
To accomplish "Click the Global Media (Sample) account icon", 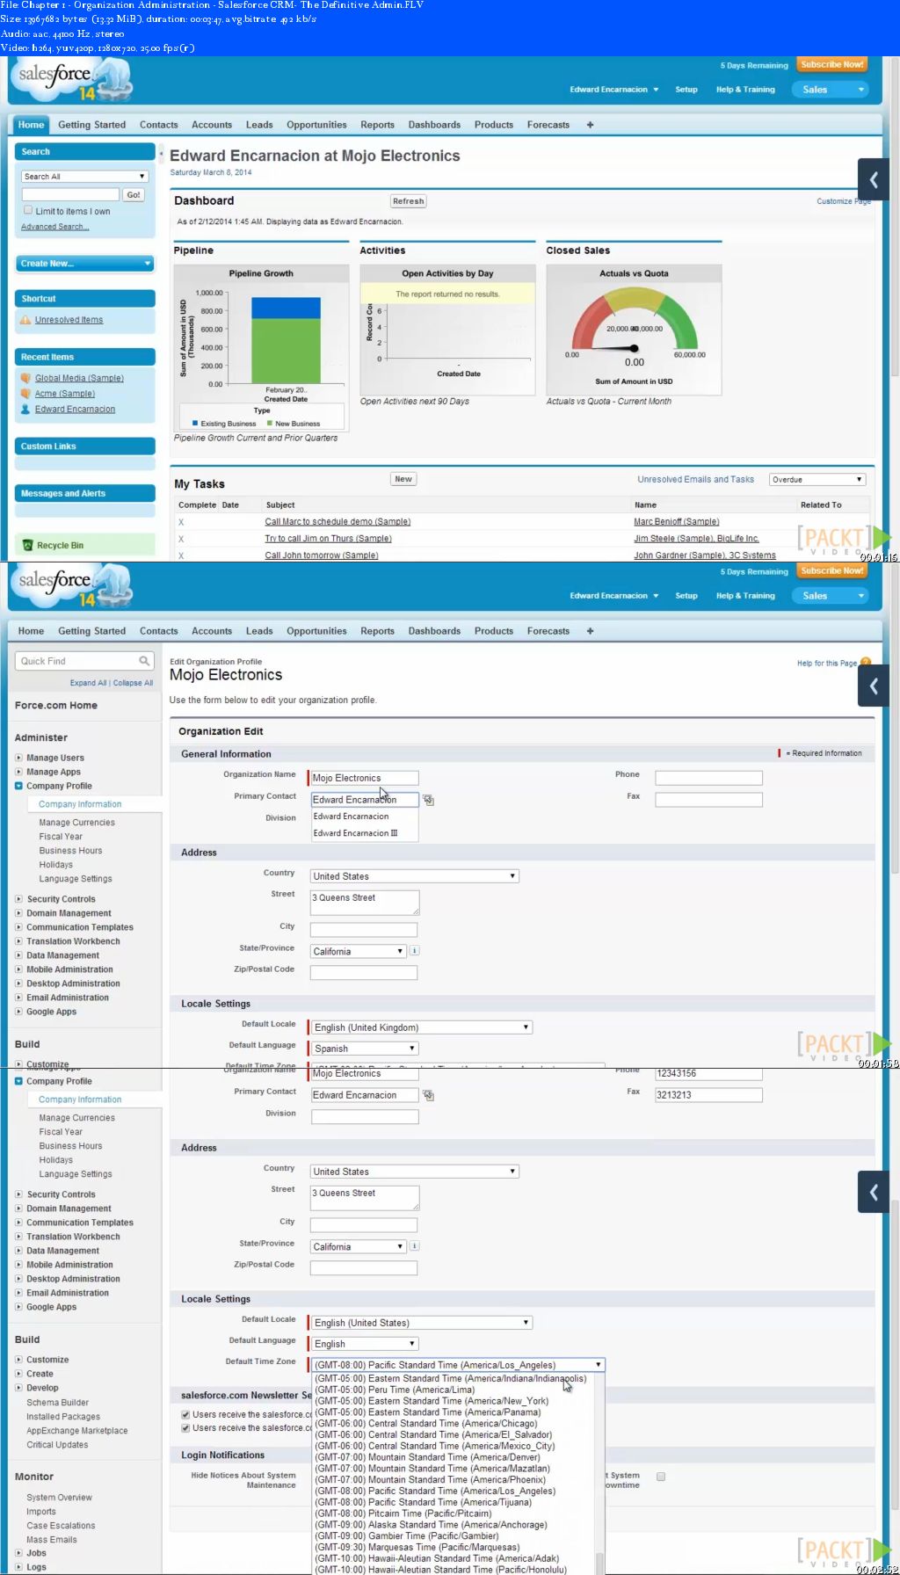I will 25,379.
